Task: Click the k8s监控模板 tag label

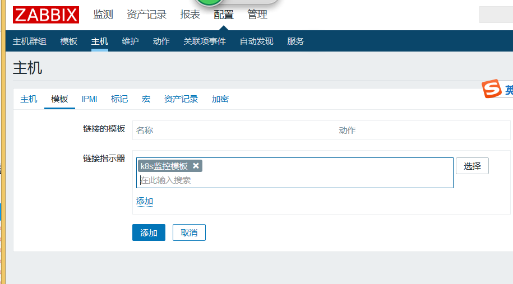Action: (x=164, y=166)
